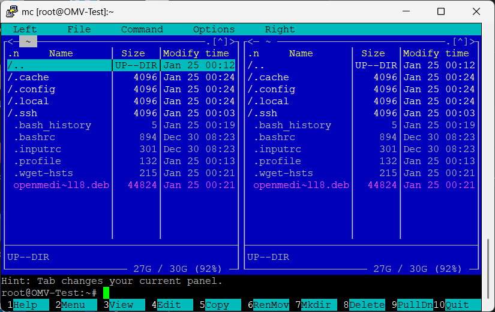
Task: Select /.. entry in right panel
Action: pos(361,65)
